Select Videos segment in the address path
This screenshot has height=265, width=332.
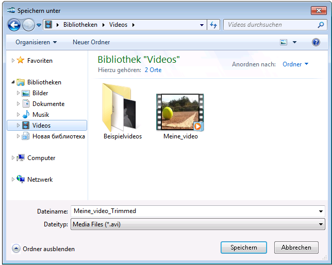pyautogui.click(x=118, y=25)
